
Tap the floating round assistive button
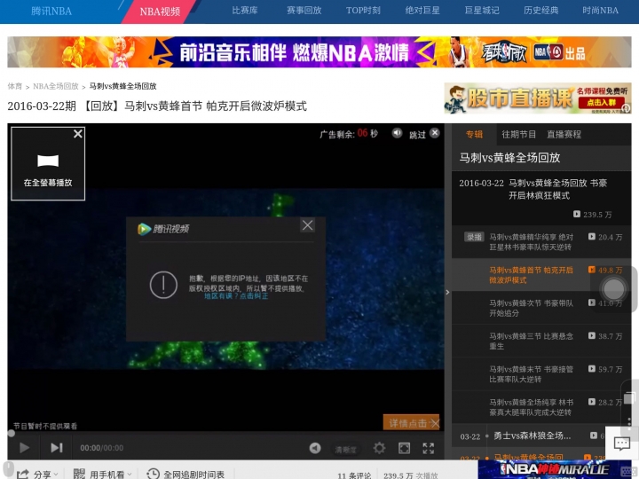(x=614, y=289)
